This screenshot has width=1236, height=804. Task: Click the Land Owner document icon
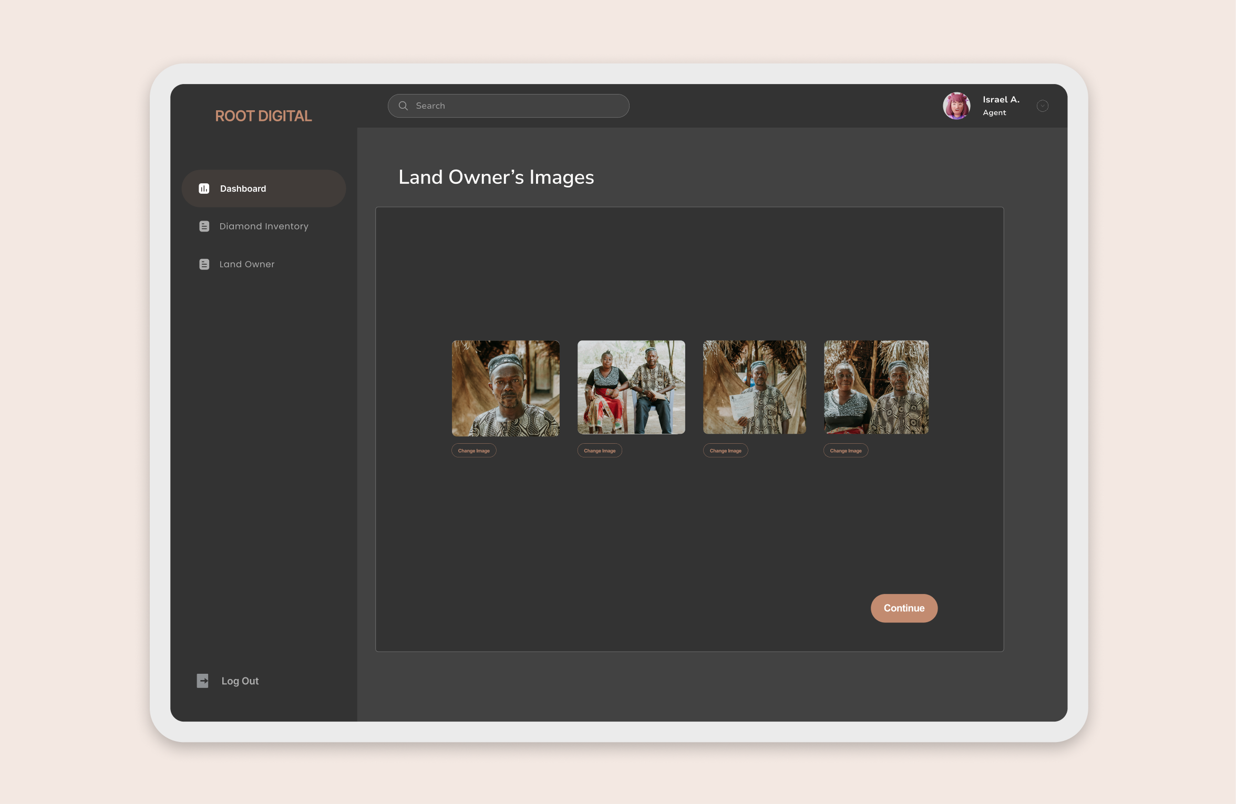204,264
